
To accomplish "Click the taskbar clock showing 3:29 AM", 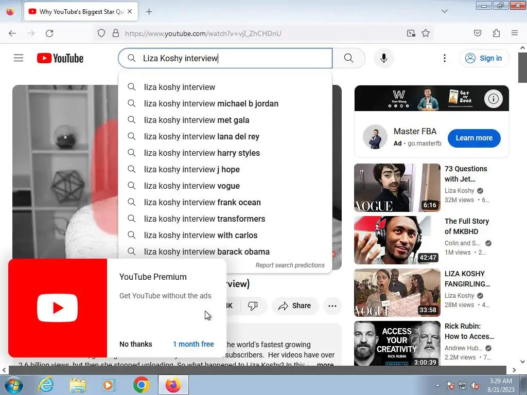I will click(x=500, y=385).
